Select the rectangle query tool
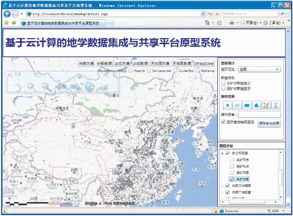This screenshot has width=293, height=216. pos(247,105)
